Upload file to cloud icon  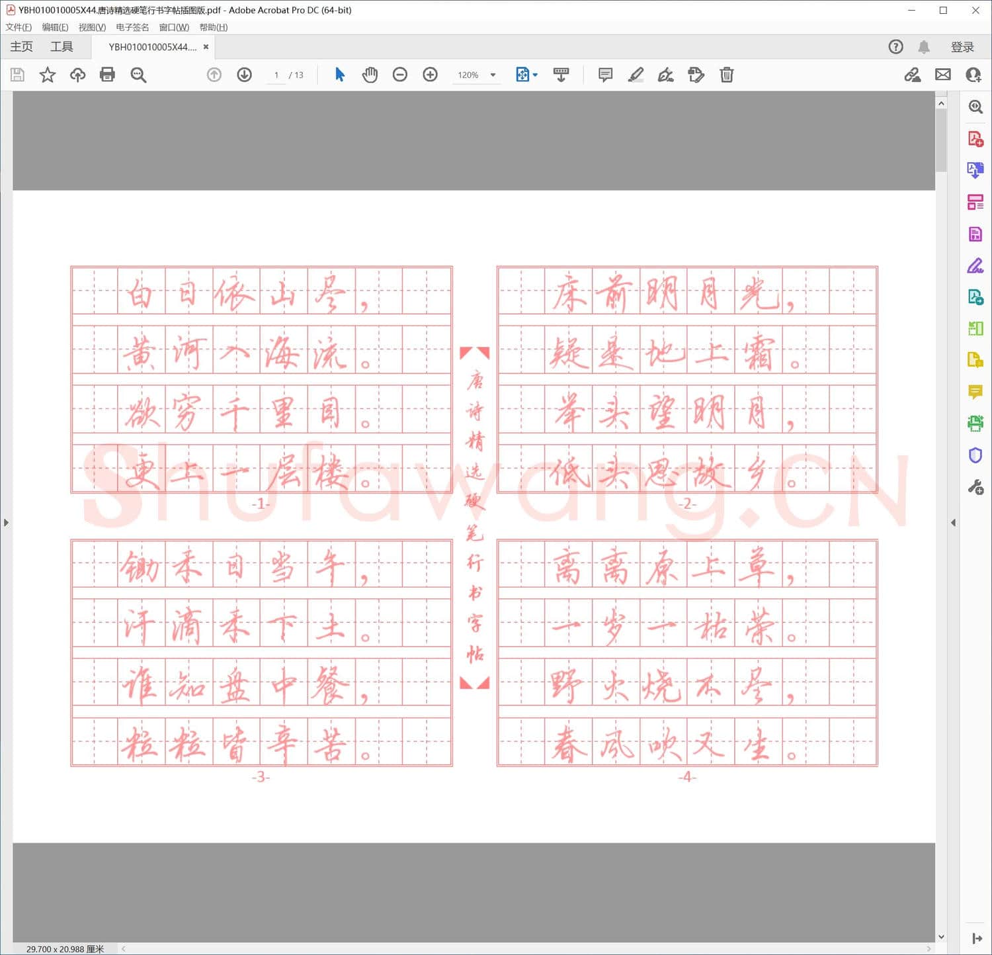click(77, 75)
